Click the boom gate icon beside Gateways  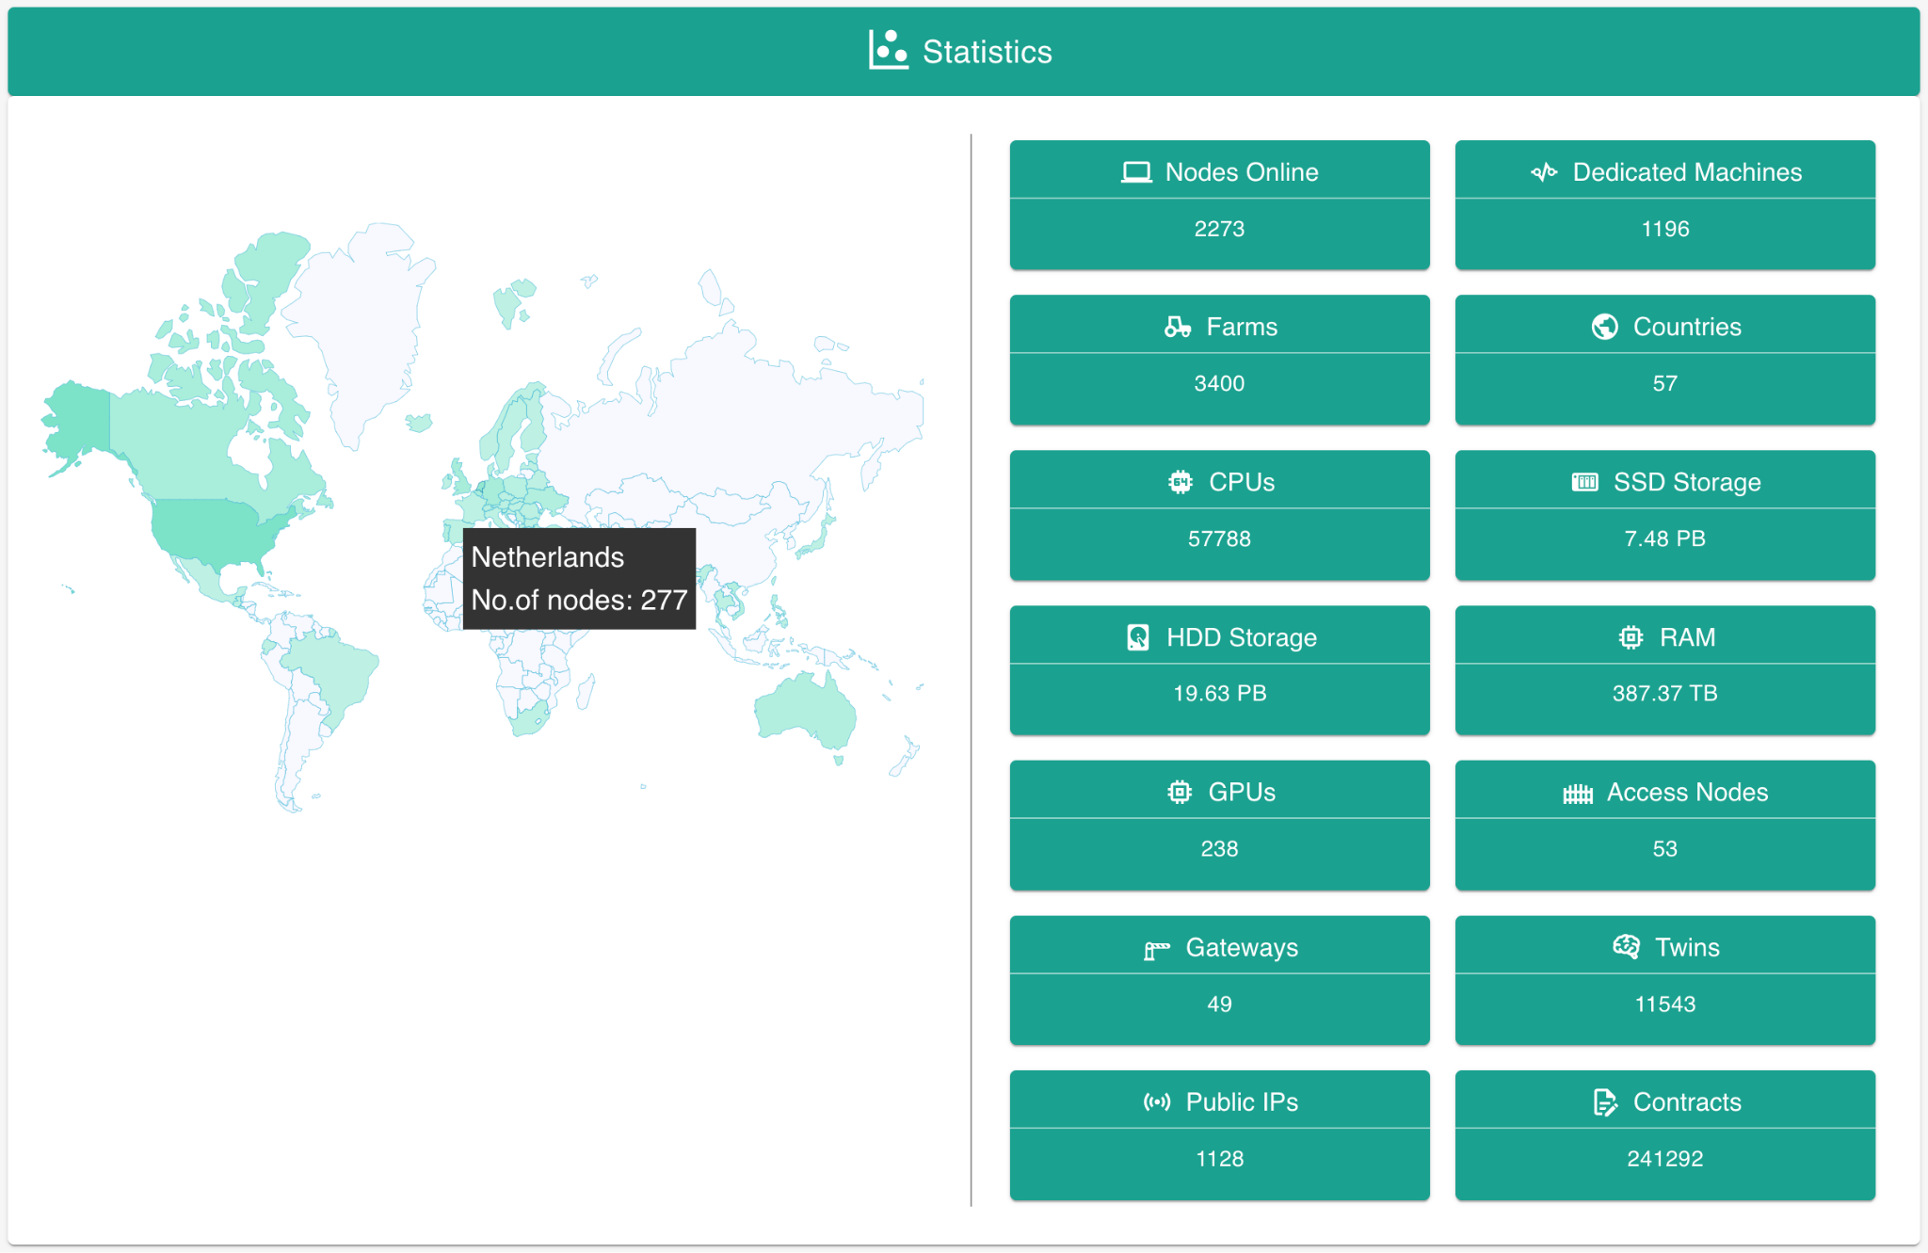point(1156,949)
